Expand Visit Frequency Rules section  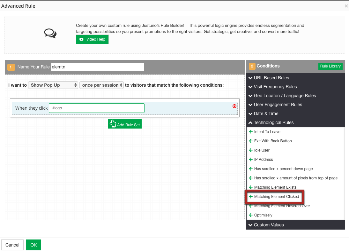tap(275, 87)
